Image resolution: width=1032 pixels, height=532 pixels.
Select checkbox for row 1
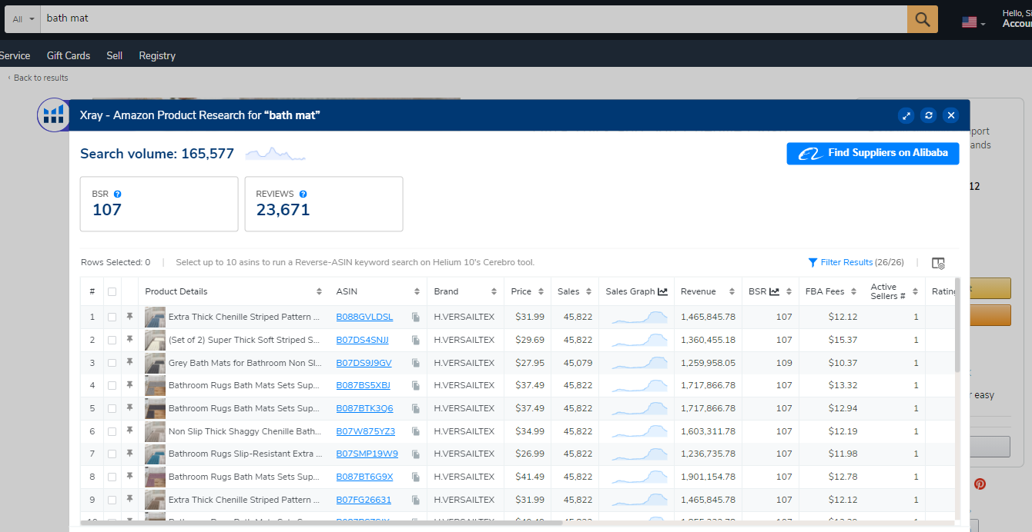pyautogui.click(x=112, y=317)
